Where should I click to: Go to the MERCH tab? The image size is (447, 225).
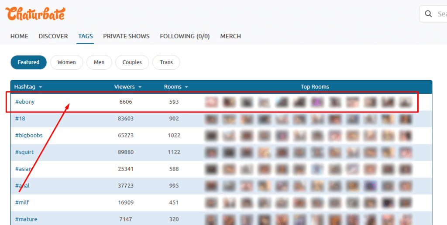230,36
